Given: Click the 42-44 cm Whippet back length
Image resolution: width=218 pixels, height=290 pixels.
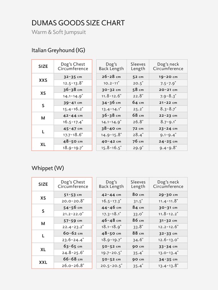Looking at the screenshot, I should pyautogui.click(x=111, y=194).
